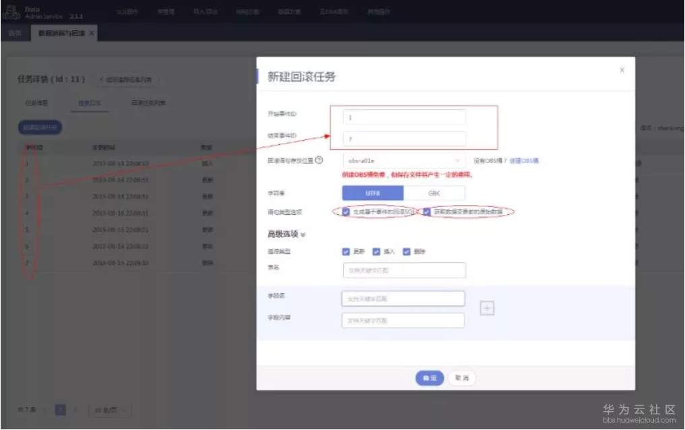Click the help icon next to 回滚语句存放位置
This screenshot has width=685, height=430.
pos(319,160)
